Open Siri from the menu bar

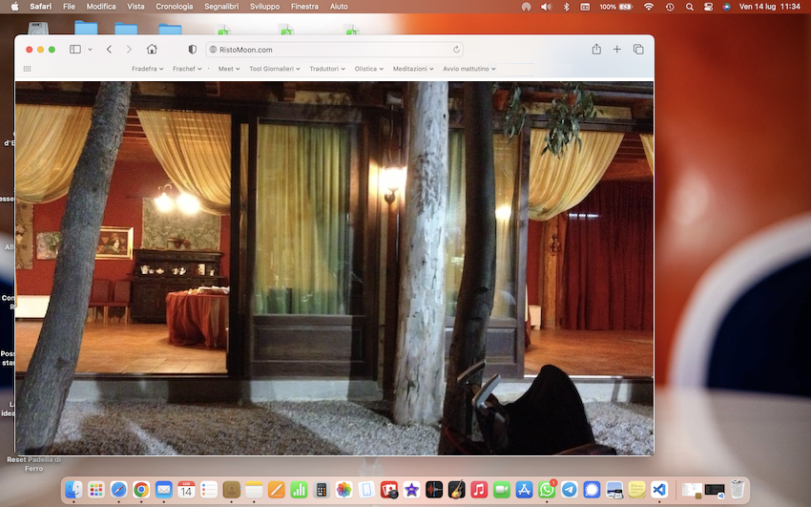(x=727, y=7)
